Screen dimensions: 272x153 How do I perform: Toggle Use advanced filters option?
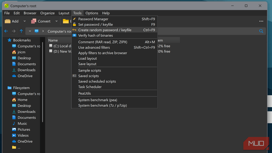pyautogui.click(x=94, y=48)
